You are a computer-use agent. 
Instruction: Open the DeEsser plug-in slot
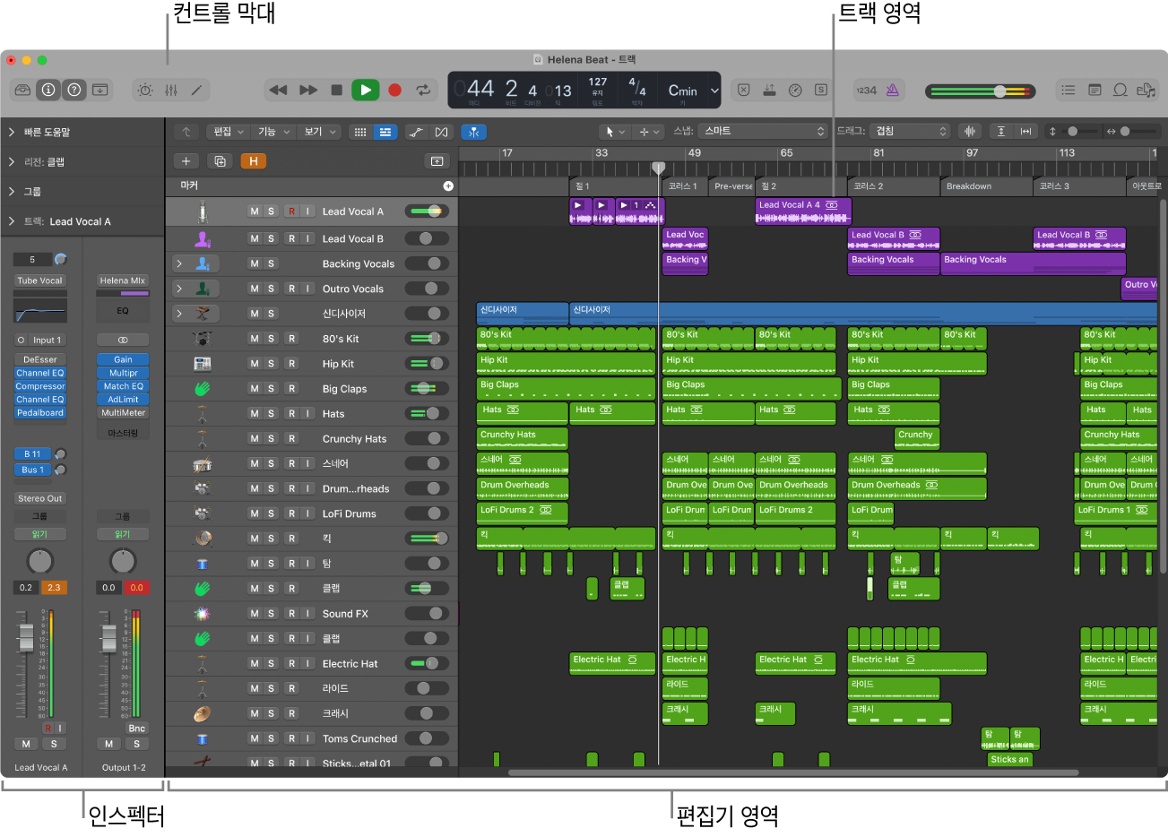[40, 359]
